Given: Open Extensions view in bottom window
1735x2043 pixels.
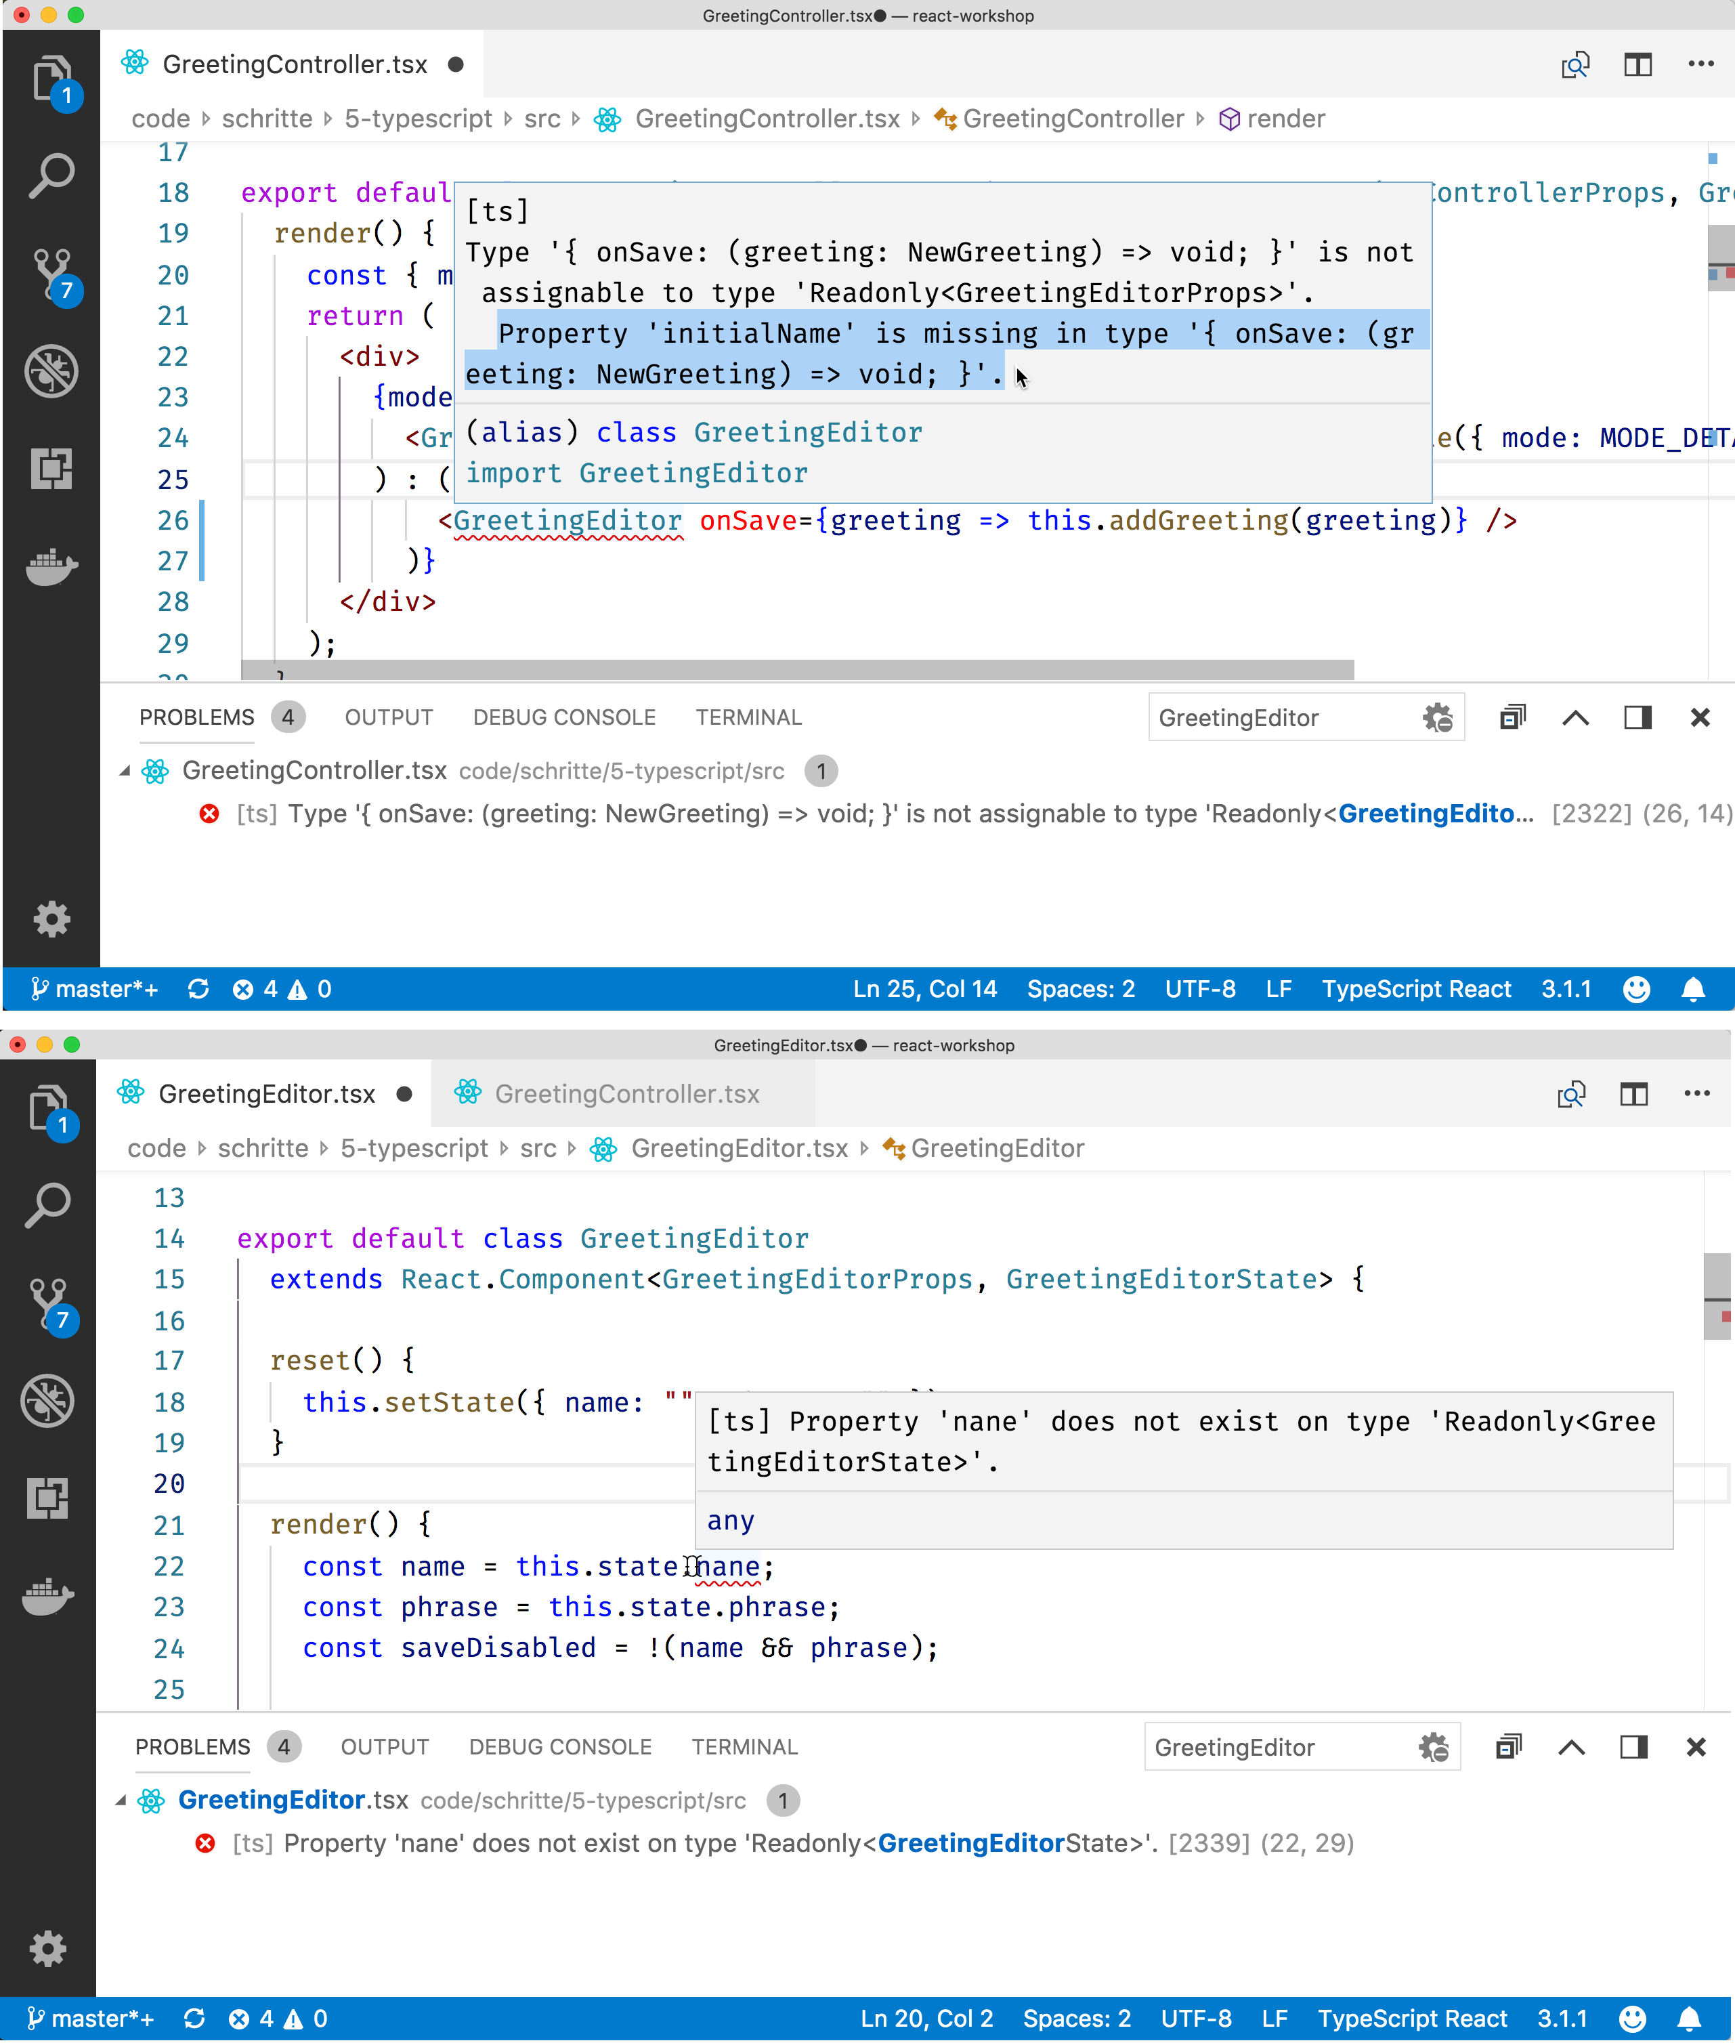Looking at the screenshot, I should (x=48, y=1498).
